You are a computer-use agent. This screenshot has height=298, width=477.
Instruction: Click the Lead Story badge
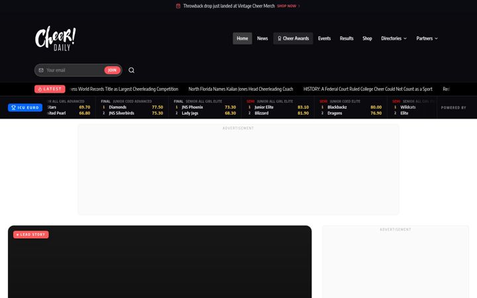(x=30, y=234)
